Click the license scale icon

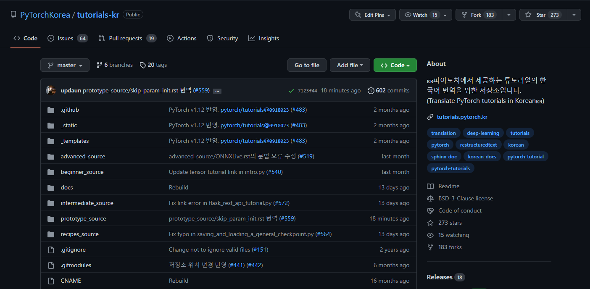click(x=430, y=198)
